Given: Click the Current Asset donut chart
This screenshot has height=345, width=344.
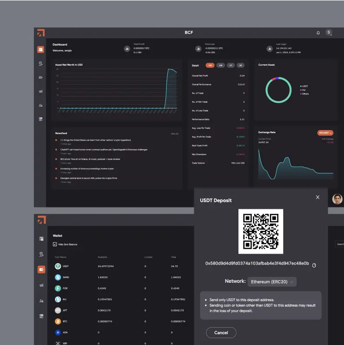Looking at the screenshot, I should [x=278, y=90].
